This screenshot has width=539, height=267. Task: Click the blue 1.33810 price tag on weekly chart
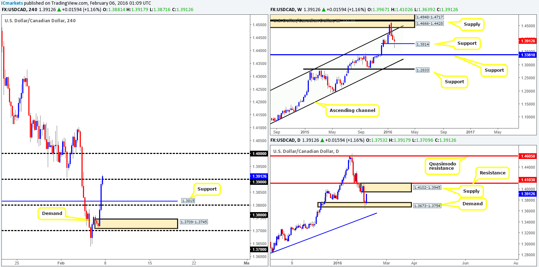[x=528, y=55]
